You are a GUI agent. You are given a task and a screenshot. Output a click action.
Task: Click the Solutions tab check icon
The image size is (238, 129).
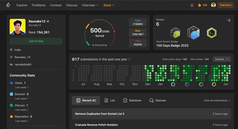[x=125, y=100]
